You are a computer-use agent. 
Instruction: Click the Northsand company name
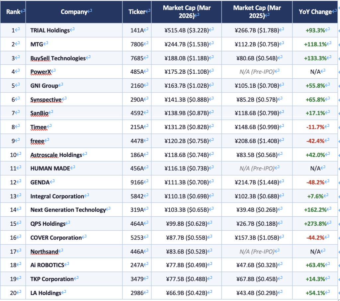pos(44,252)
